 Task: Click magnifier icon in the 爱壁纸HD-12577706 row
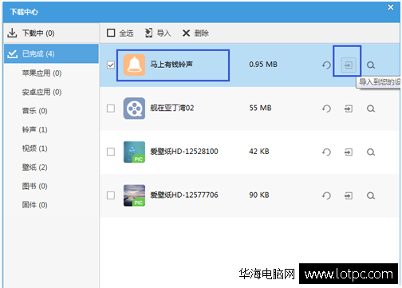click(371, 195)
